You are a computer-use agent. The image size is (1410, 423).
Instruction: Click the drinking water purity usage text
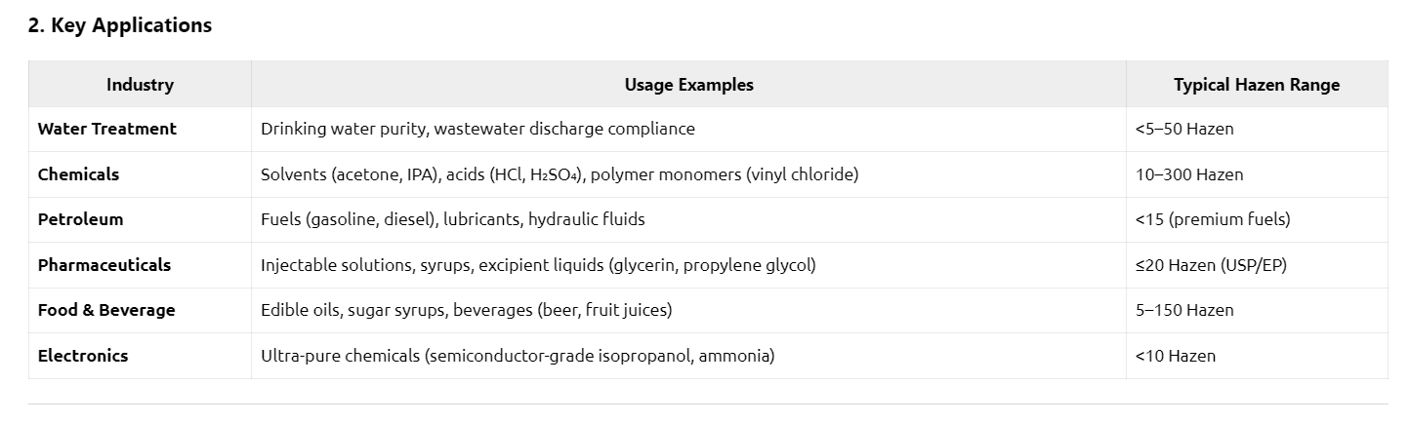pos(477,129)
